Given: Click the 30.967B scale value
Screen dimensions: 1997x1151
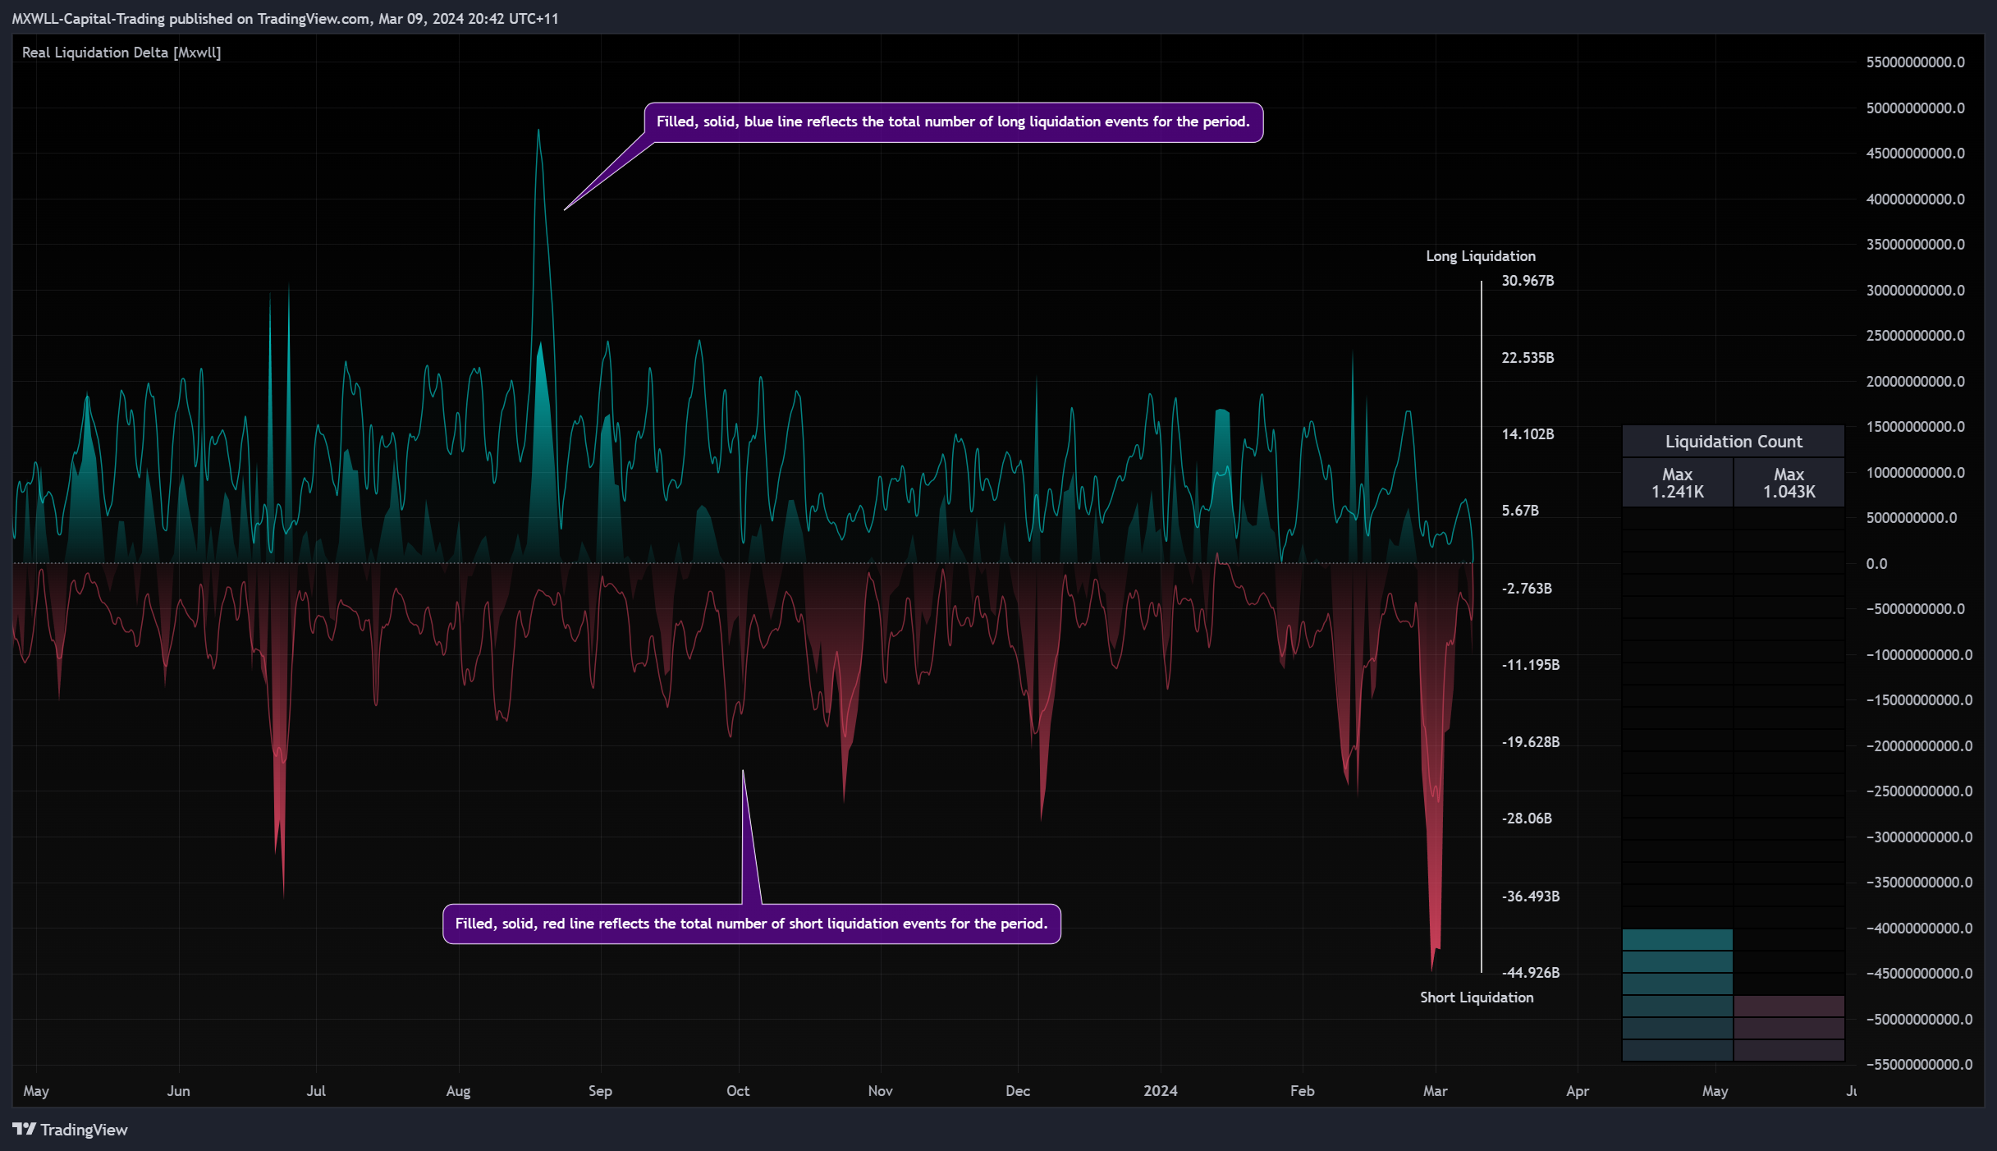Looking at the screenshot, I should 1528,281.
